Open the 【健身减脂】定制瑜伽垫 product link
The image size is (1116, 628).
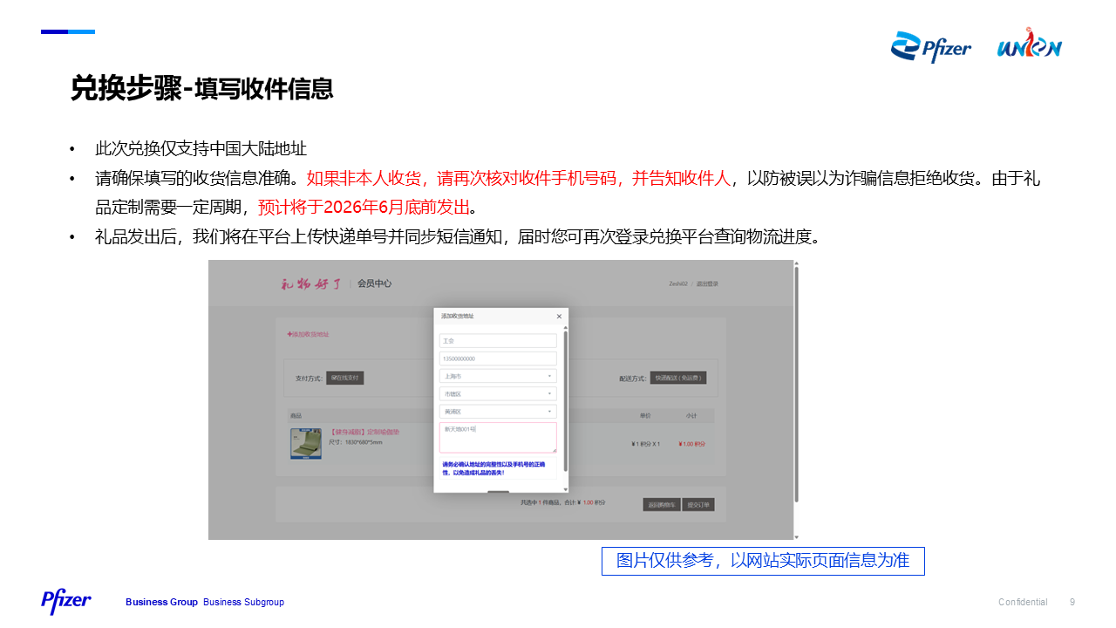[x=364, y=432]
